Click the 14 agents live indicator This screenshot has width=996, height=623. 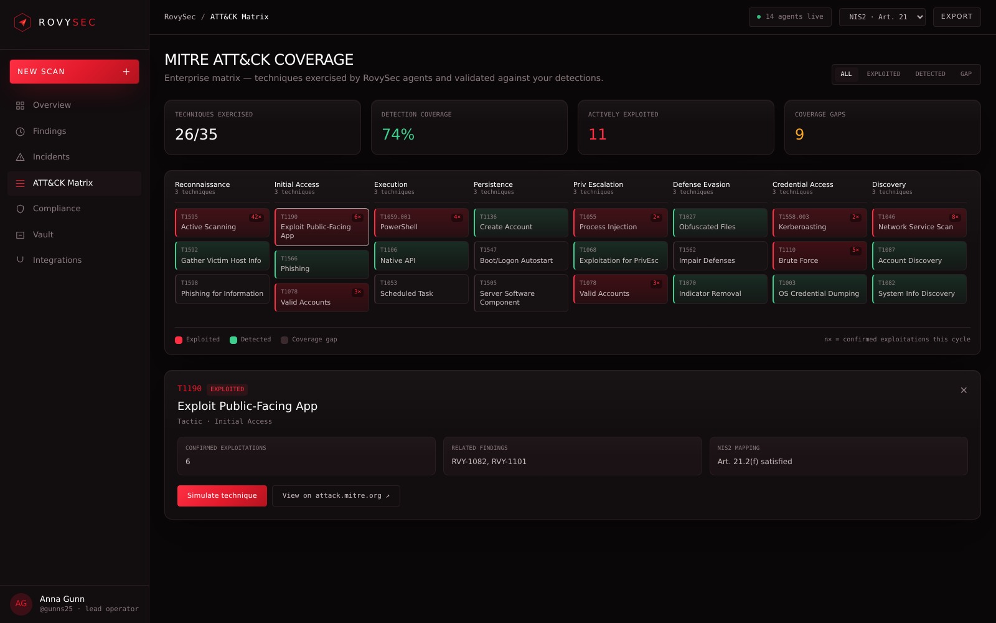pos(790,17)
